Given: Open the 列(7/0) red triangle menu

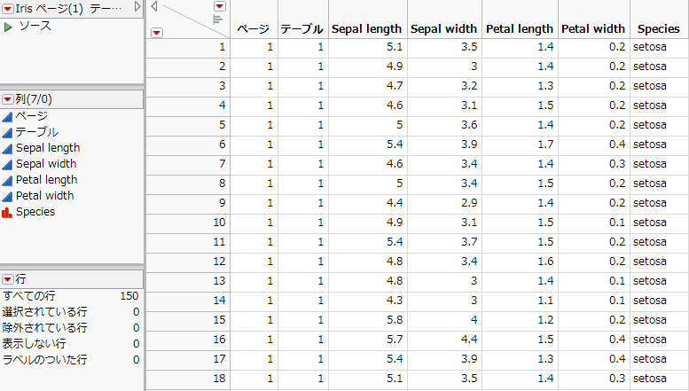Looking at the screenshot, I should [x=7, y=99].
